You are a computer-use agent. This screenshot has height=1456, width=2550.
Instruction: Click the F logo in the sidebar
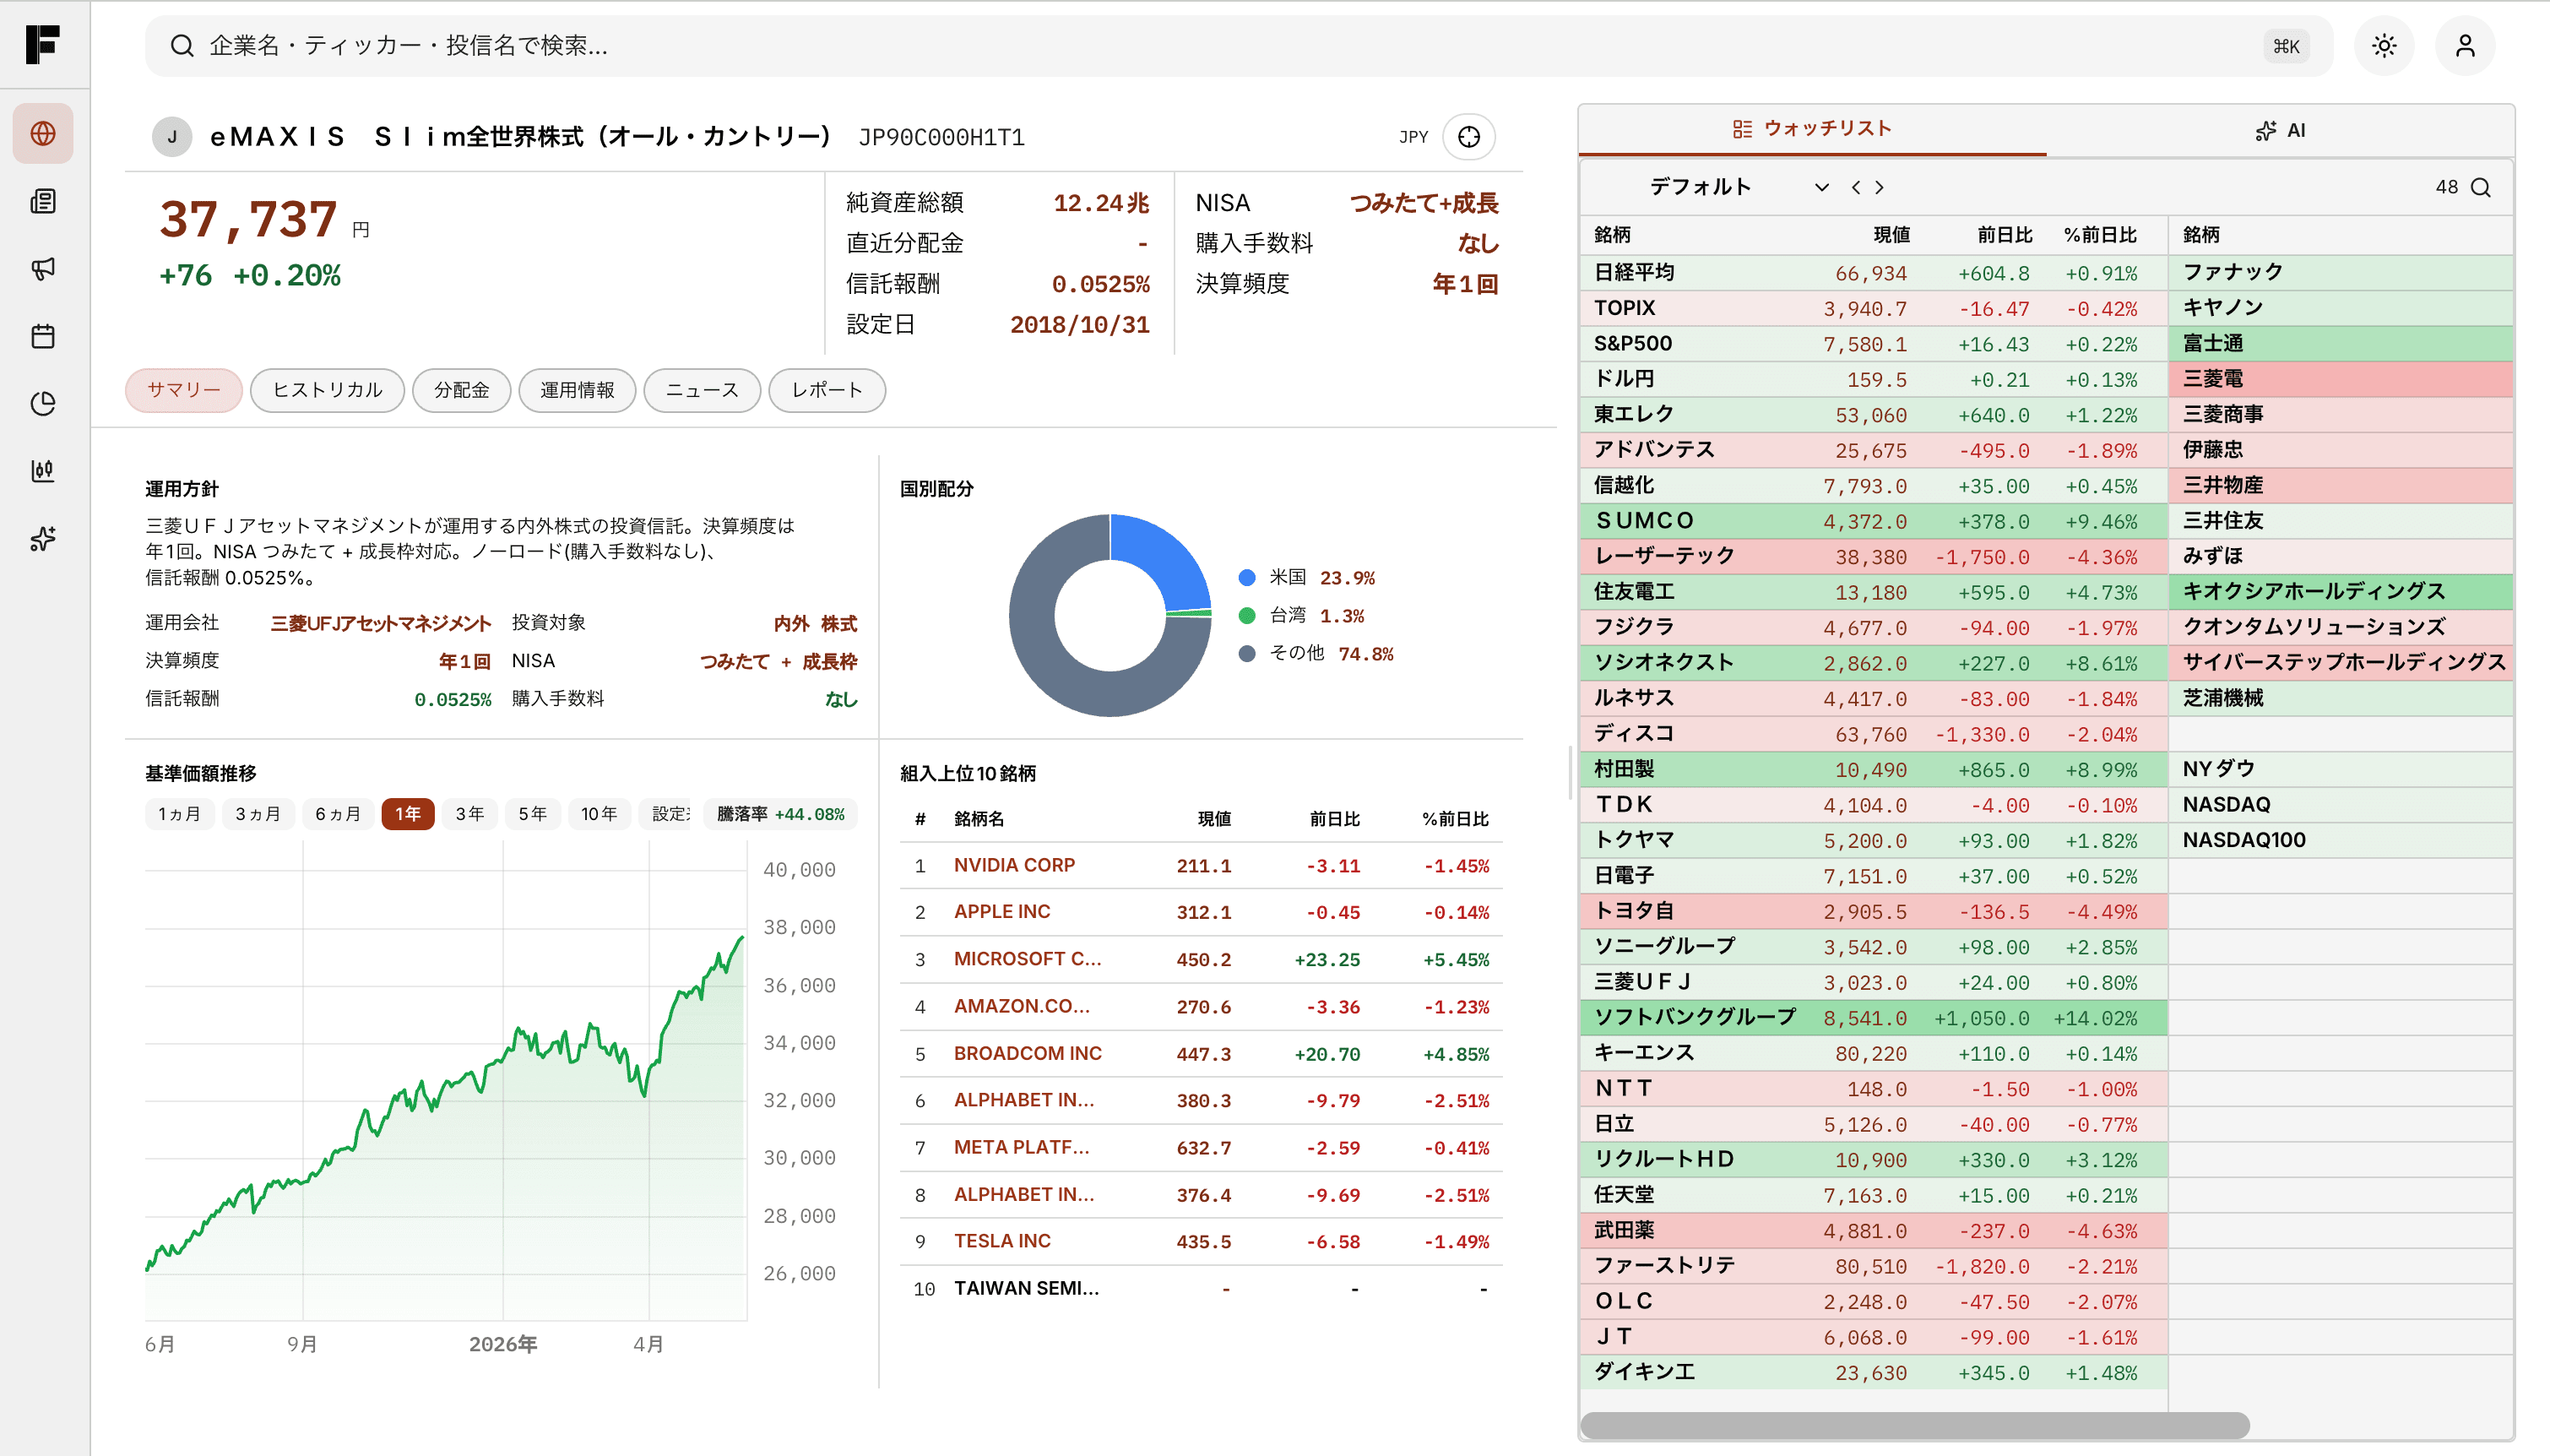click(43, 45)
